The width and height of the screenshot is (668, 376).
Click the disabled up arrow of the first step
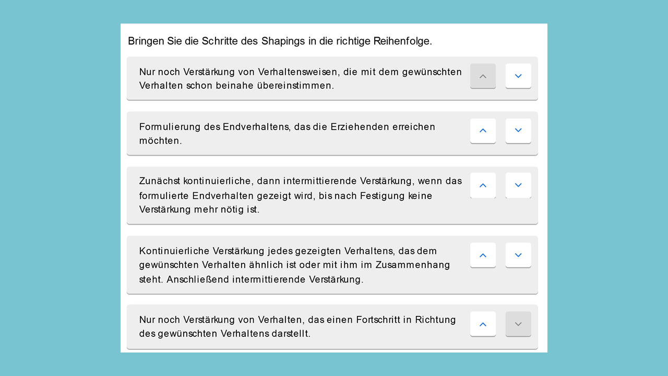click(483, 76)
